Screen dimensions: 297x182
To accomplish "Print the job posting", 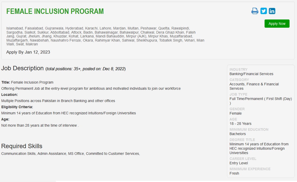I will pos(255,11).
